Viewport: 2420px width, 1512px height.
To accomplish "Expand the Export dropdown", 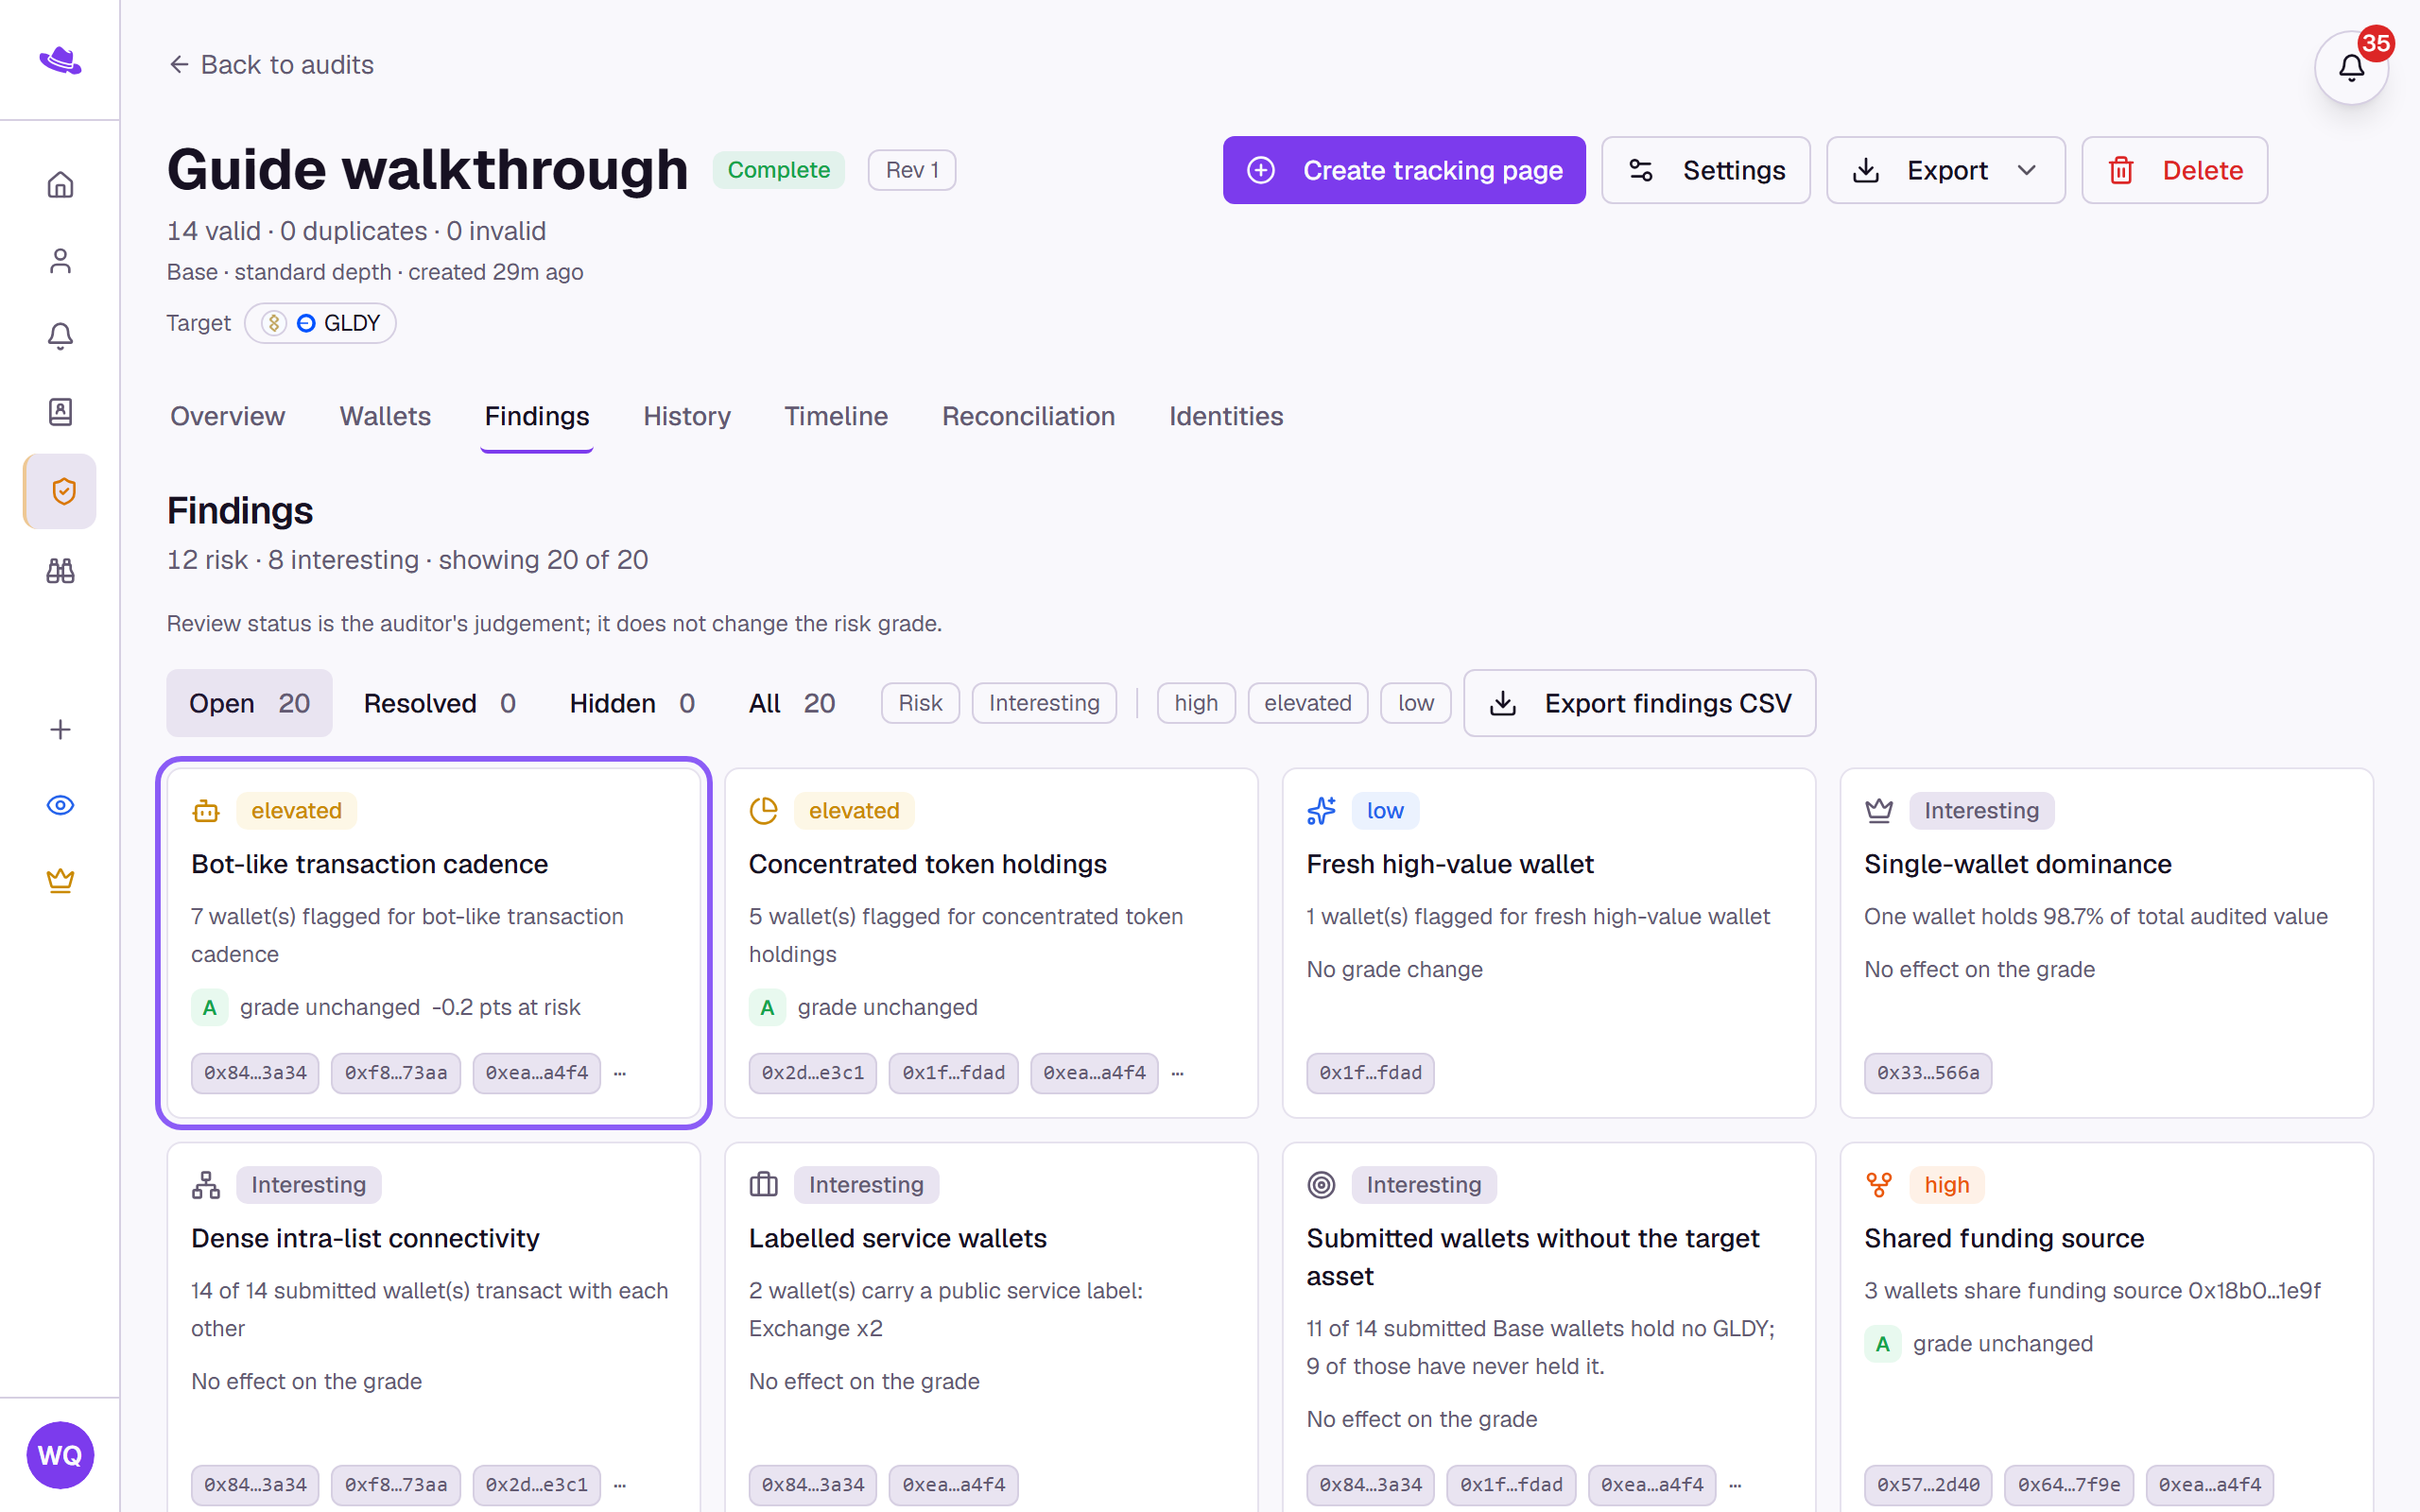I will point(1945,170).
